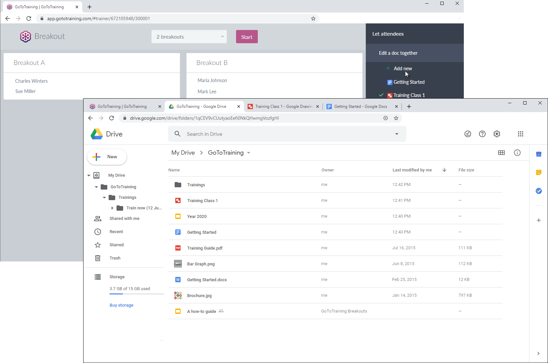
Task: Open the Ready for offline checkmark icon
Action: (468, 134)
